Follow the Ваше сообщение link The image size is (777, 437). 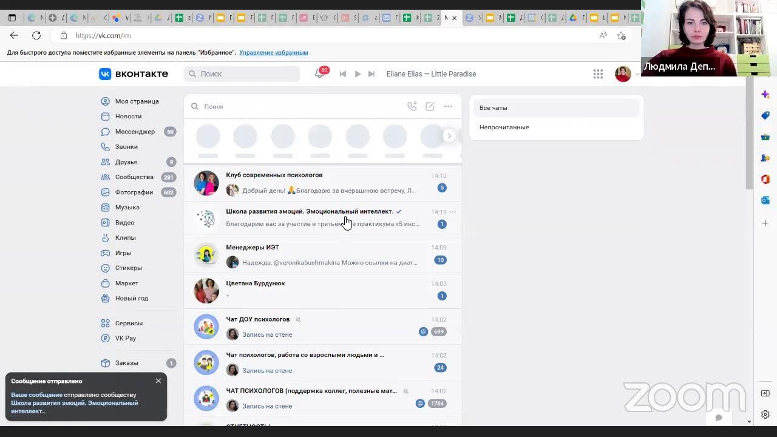(x=36, y=395)
